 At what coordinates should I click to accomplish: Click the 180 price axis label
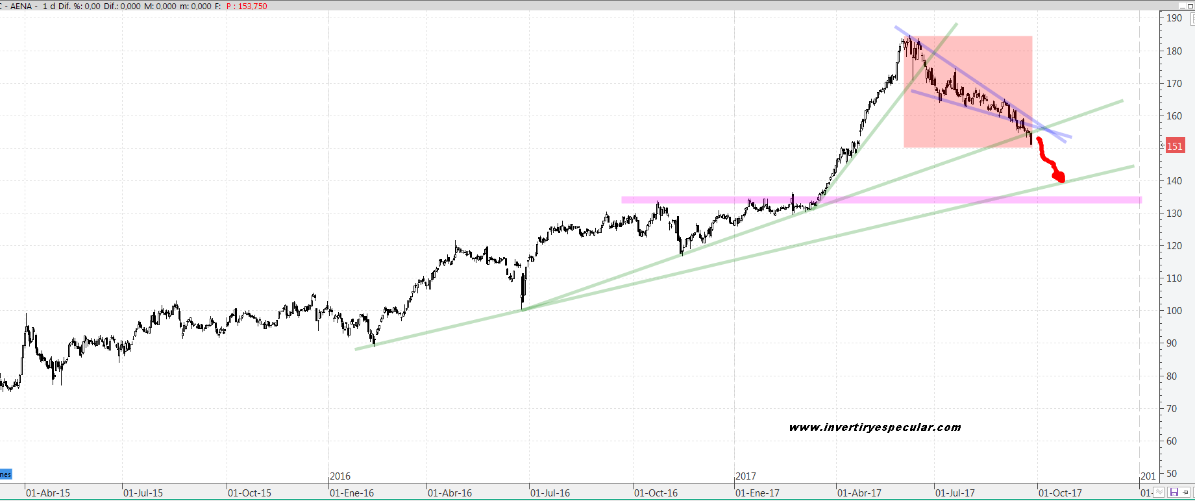[x=1174, y=51]
